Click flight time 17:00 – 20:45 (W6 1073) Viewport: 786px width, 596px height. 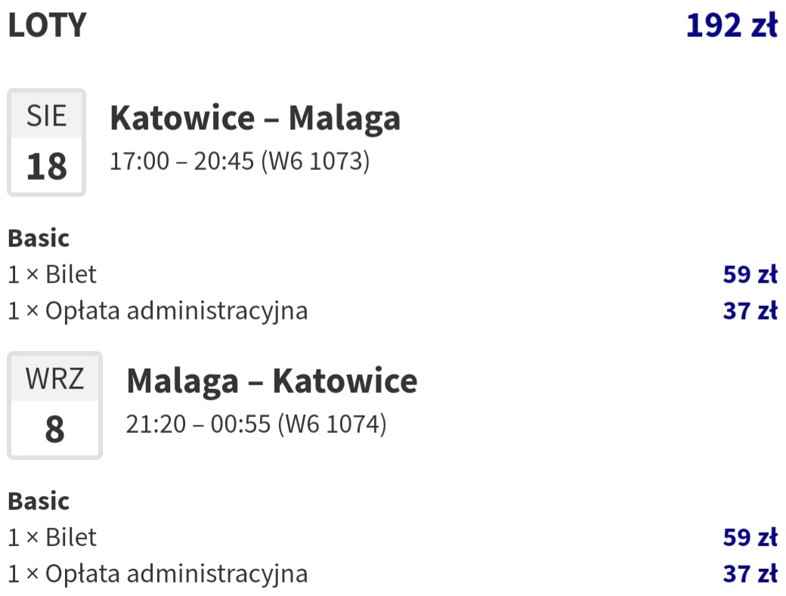(x=240, y=161)
